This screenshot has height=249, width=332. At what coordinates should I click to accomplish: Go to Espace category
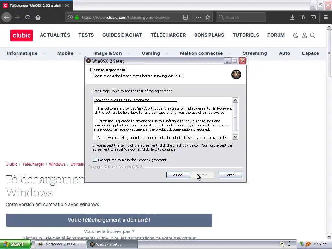point(310,53)
